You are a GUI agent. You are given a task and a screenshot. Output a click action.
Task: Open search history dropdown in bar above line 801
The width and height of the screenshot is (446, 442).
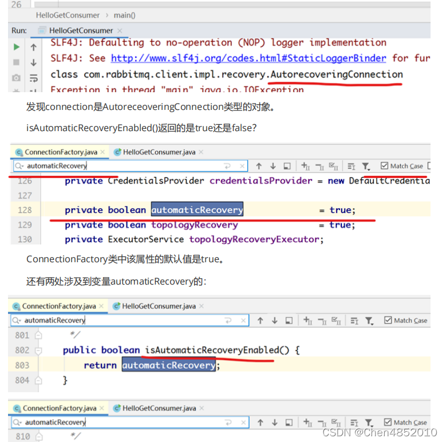coord(17,321)
